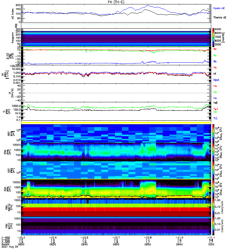Image resolution: width=235 pixels, height=251 pixels.
Task: Click the 200 tick on AE index axis
Action: point(18,5)
